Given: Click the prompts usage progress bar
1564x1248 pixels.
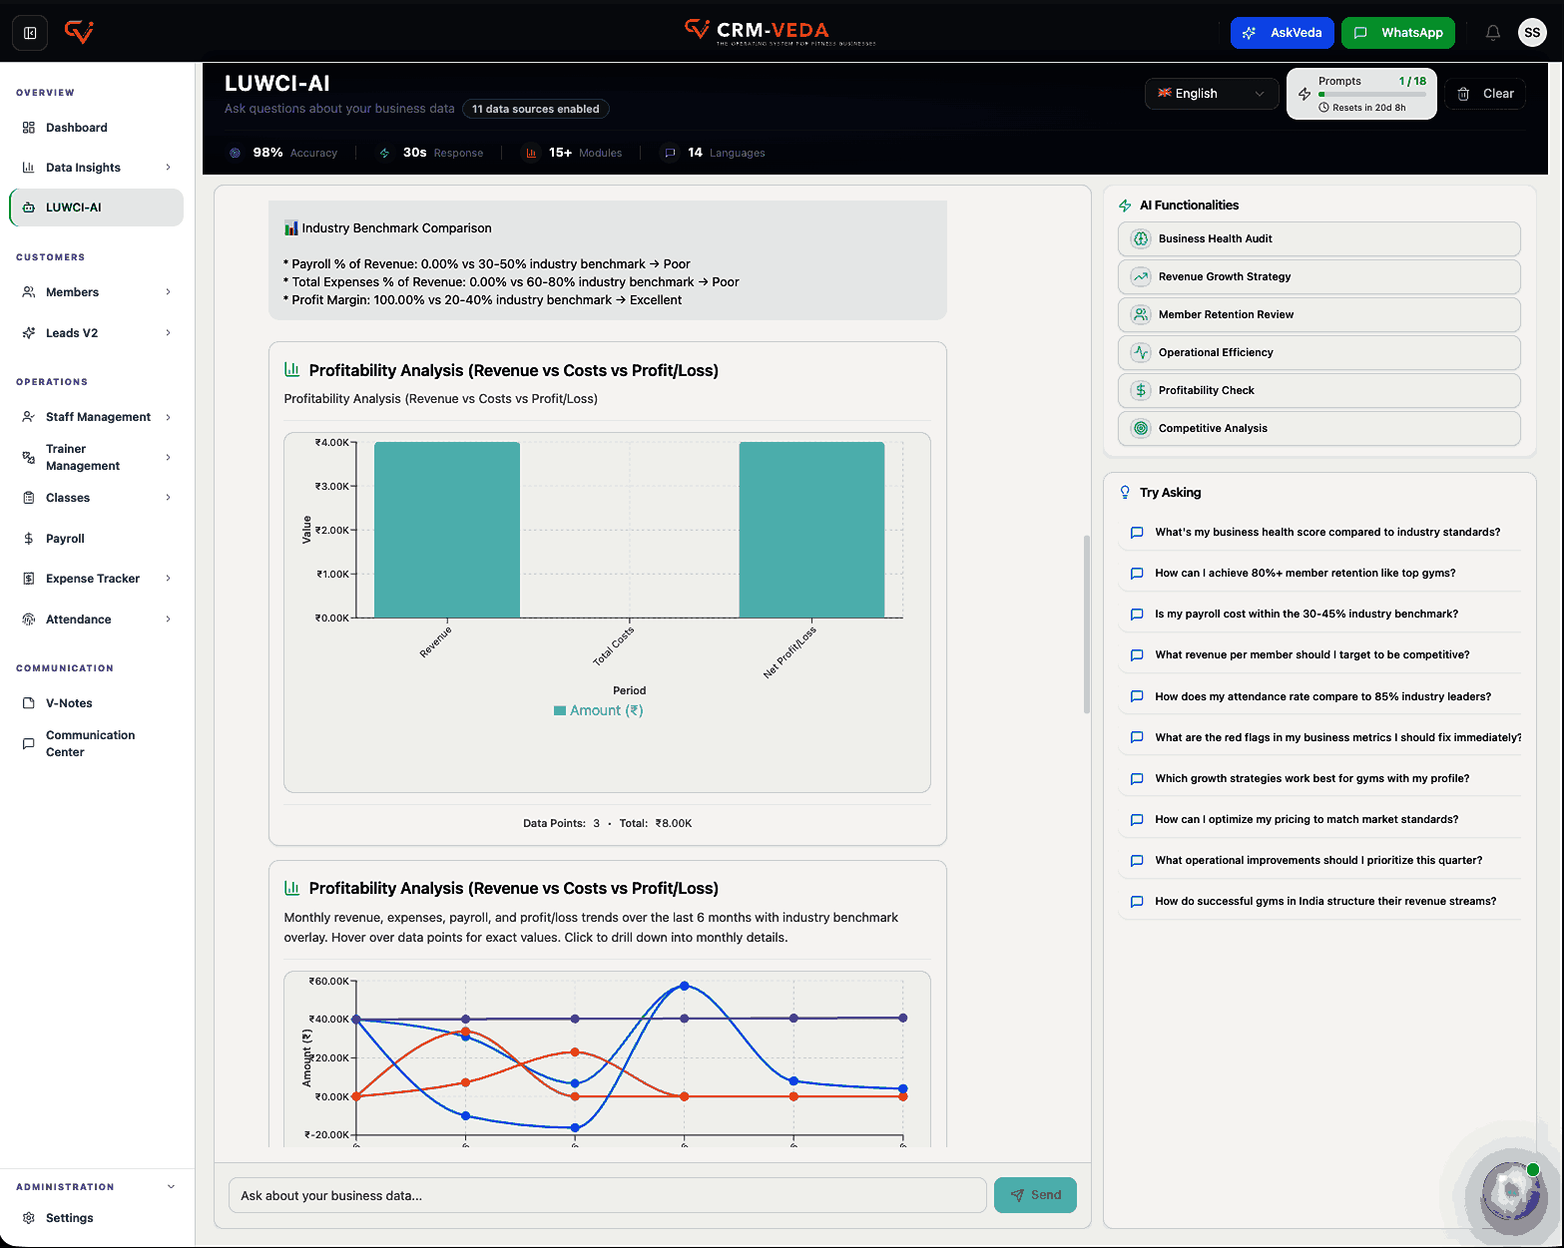Looking at the screenshot, I should point(1372,95).
